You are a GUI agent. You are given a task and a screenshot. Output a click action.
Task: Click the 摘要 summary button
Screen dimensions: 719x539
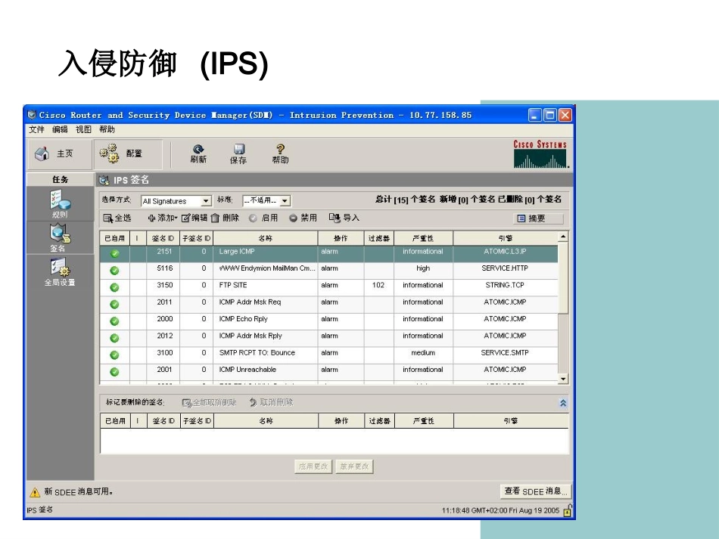(x=538, y=218)
